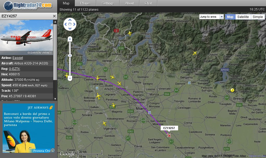Click 'Showing 11 of 1122 planes' text
Viewport: 266px width, 158px height.
click(79, 10)
